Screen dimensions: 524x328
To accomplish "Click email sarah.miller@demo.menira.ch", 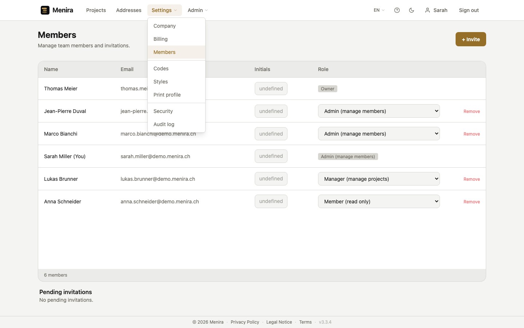I will pos(155,156).
